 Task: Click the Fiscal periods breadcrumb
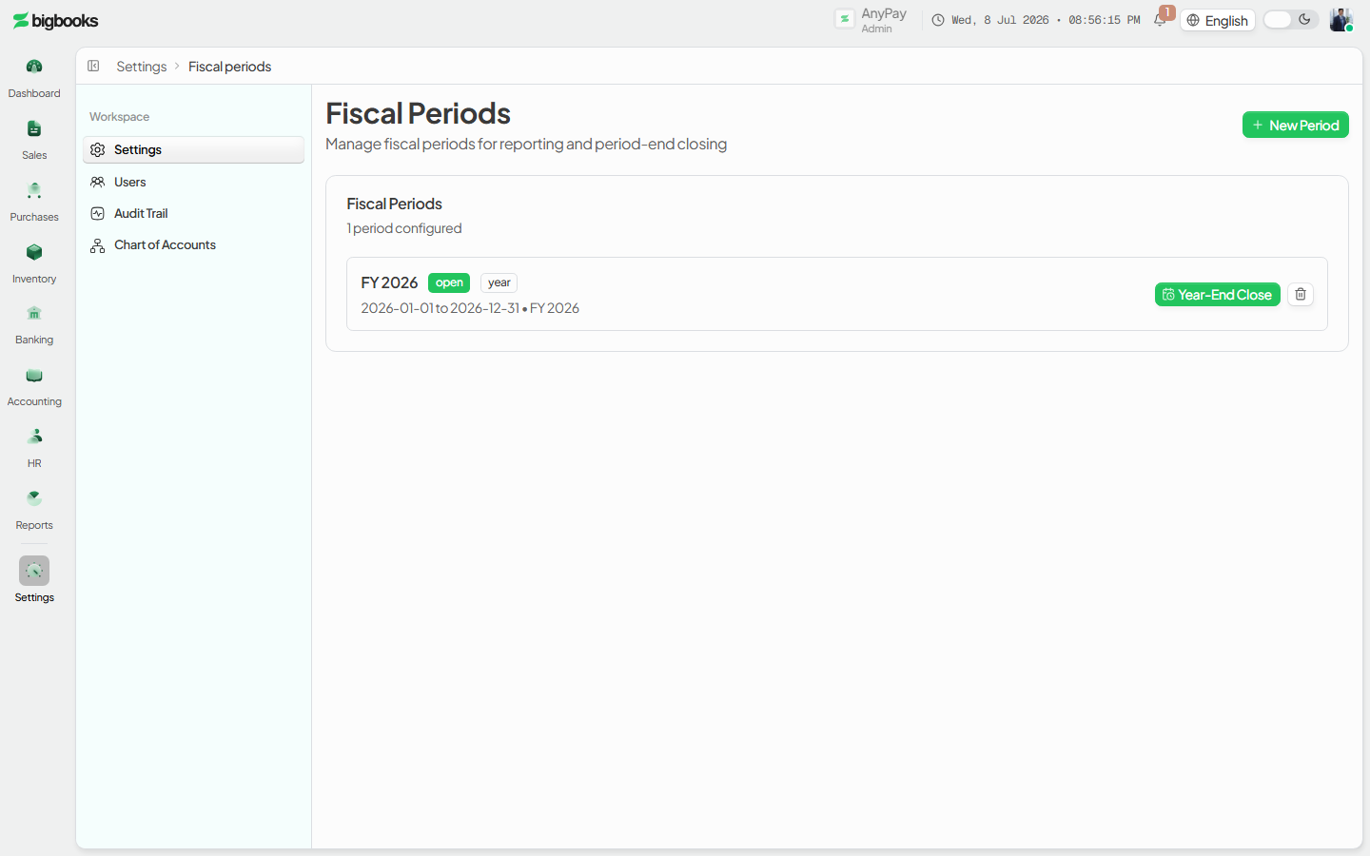coord(229,67)
